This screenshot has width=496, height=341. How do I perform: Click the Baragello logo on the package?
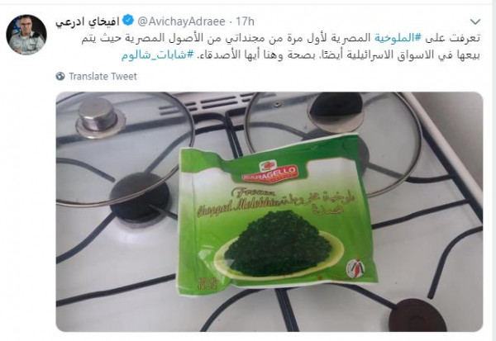[x=269, y=171]
